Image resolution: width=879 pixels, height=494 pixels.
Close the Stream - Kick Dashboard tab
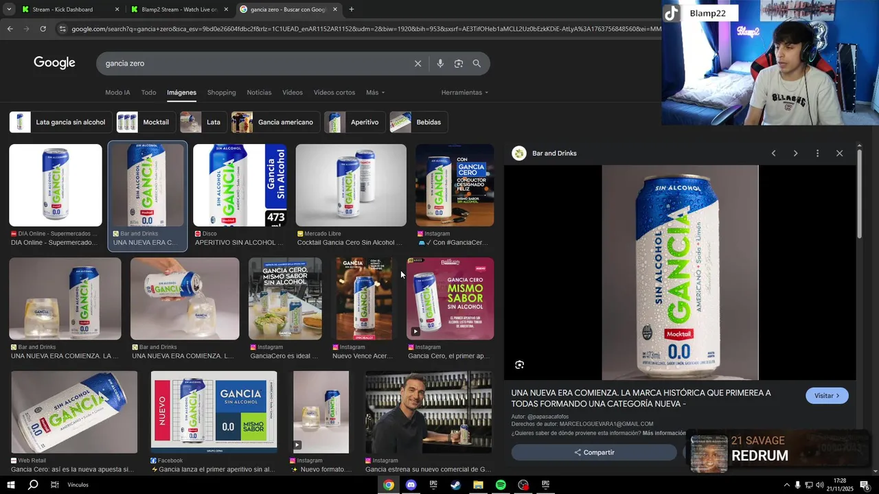(117, 10)
